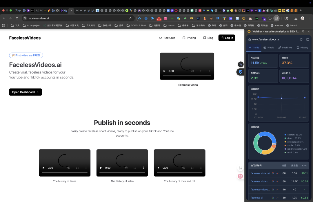313x202 pixels.
Task: Open the adsense bookmark
Action: click(x=277, y=25)
